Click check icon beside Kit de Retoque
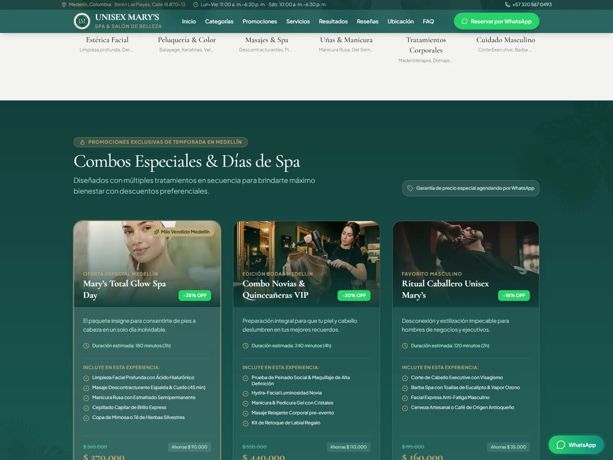 pos(246,424)
